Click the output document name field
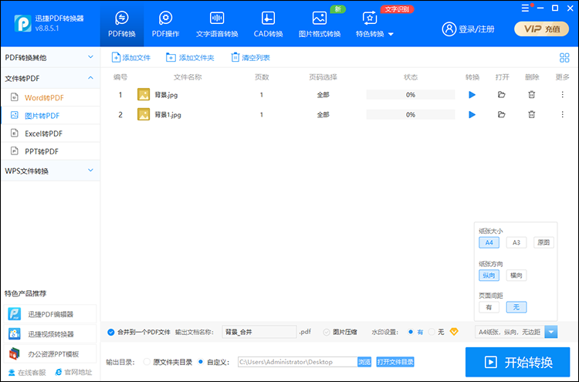579x382 pixels. click(259, 332)
